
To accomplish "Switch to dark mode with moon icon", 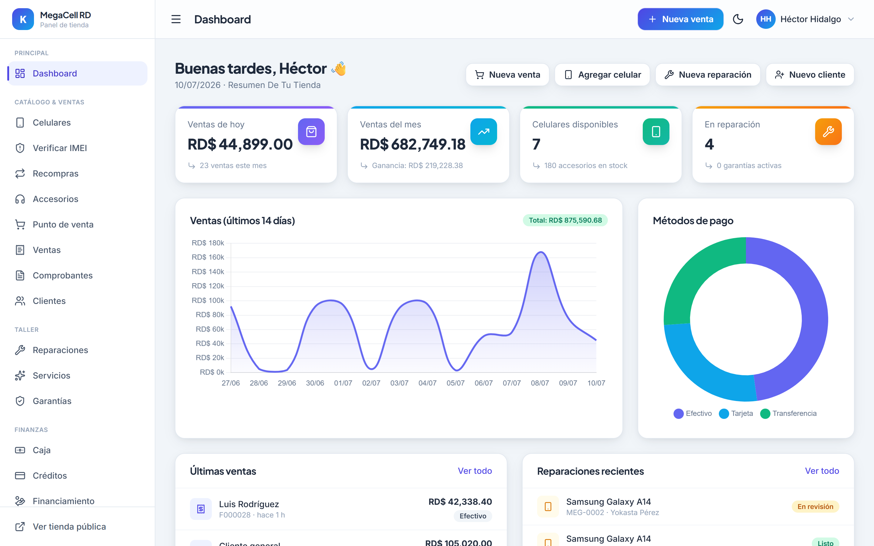I will 738,19.
